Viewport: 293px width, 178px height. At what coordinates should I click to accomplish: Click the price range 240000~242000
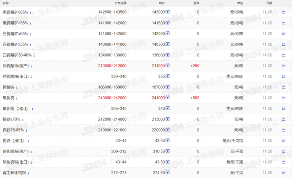112,98
